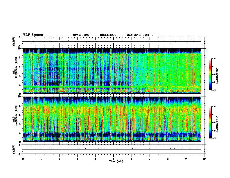Viewport: 230px width, 178px height.
Task: Click the ch.1 voltage waveform trace
Action: [112, 41]
